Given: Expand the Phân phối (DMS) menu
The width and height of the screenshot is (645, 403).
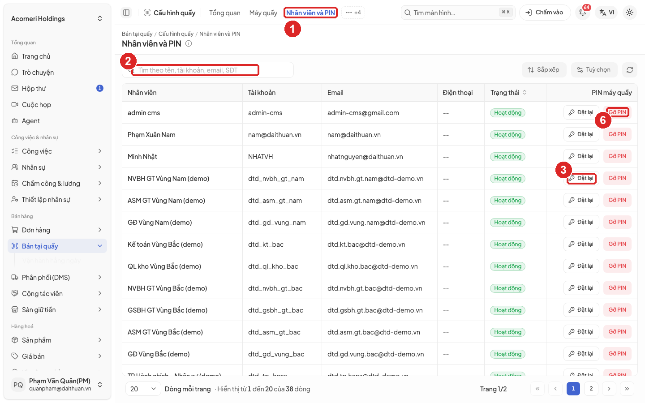Looking at the screenshot, I should 57,278.
